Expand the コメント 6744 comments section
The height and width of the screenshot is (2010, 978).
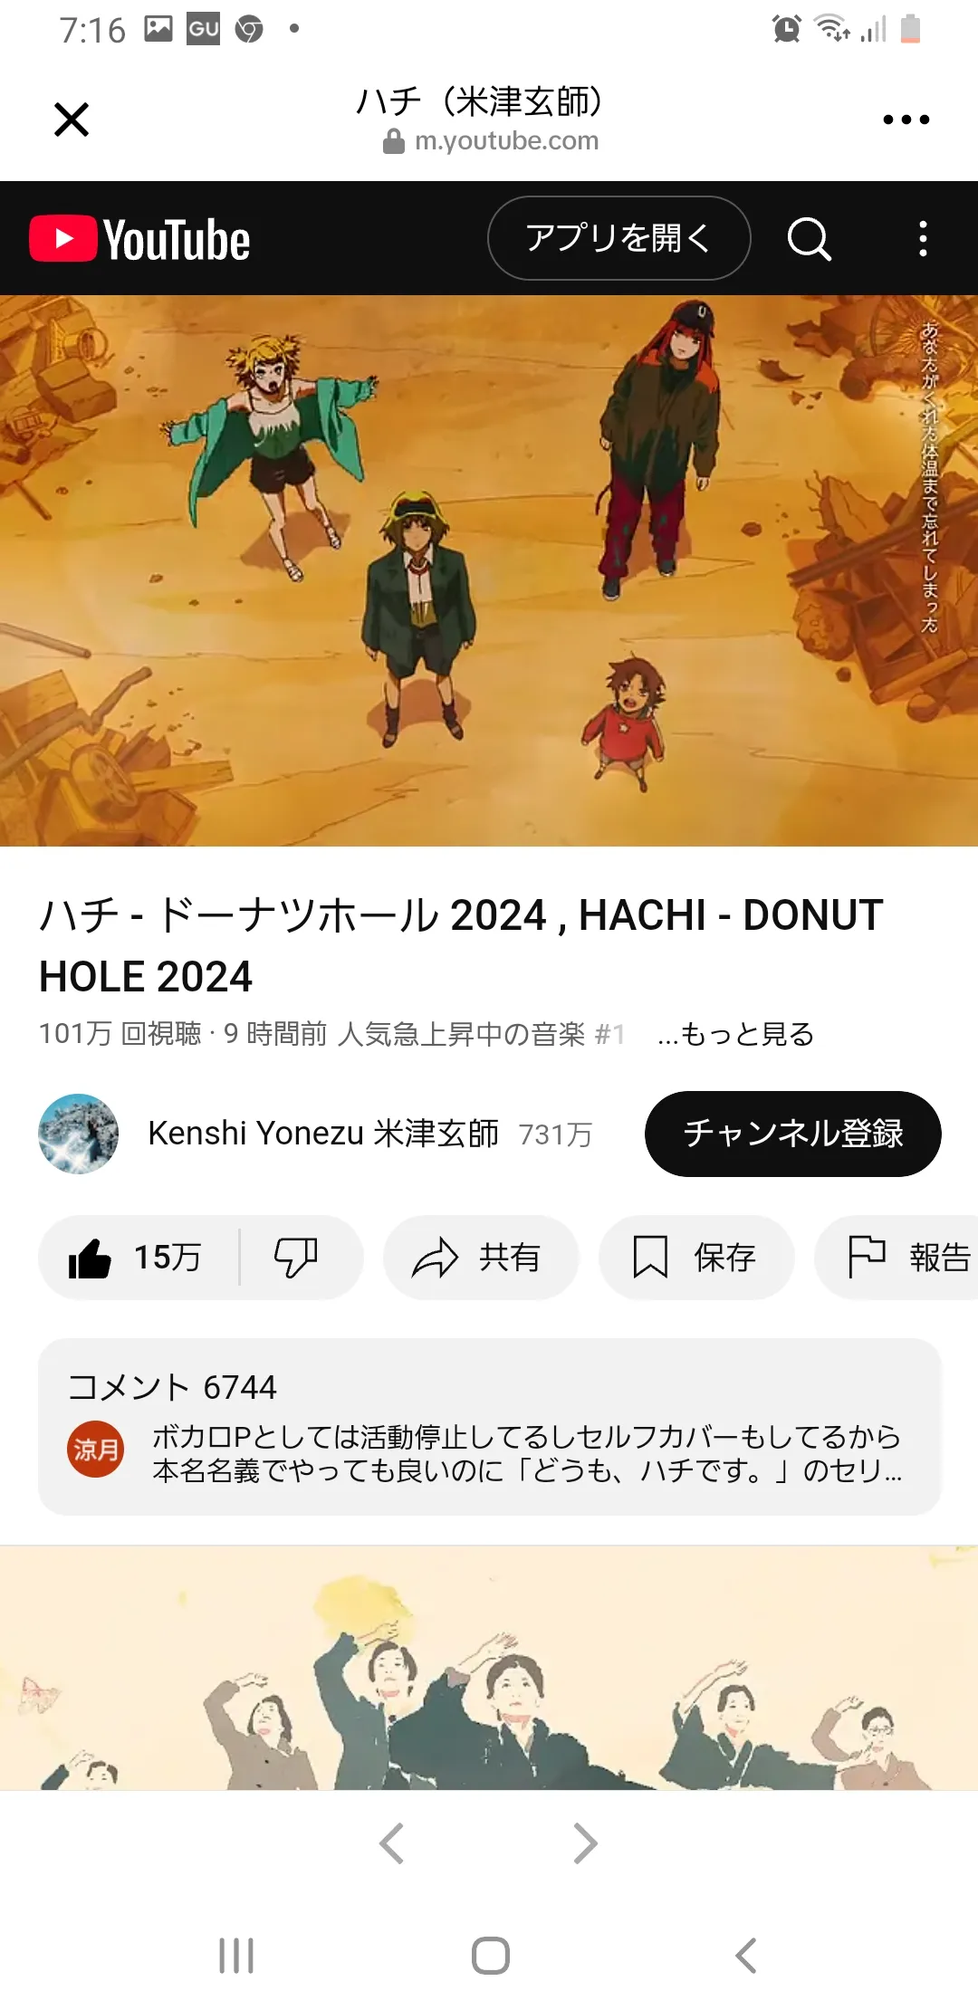[x=490, y=1427]
